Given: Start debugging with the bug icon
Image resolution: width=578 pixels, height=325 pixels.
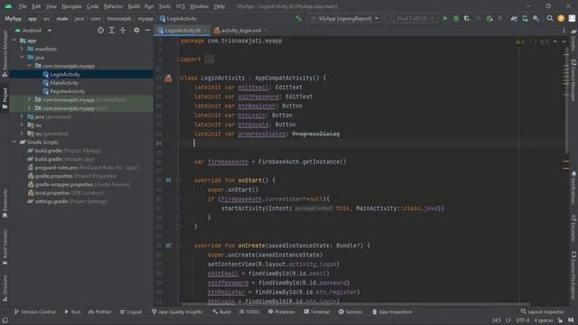Looking at the screenshot, I should (456, 18).
